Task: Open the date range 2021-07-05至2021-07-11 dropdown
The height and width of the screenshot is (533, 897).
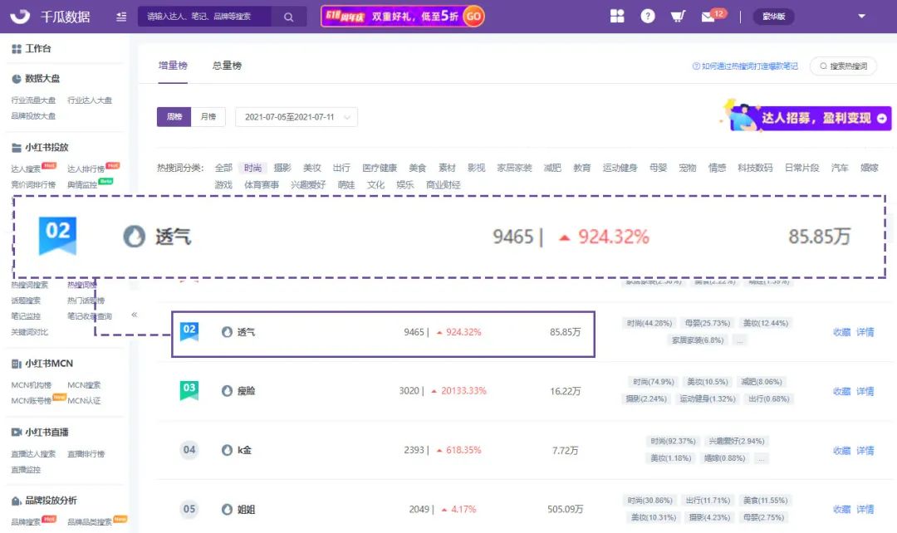Action: point(297,117)
